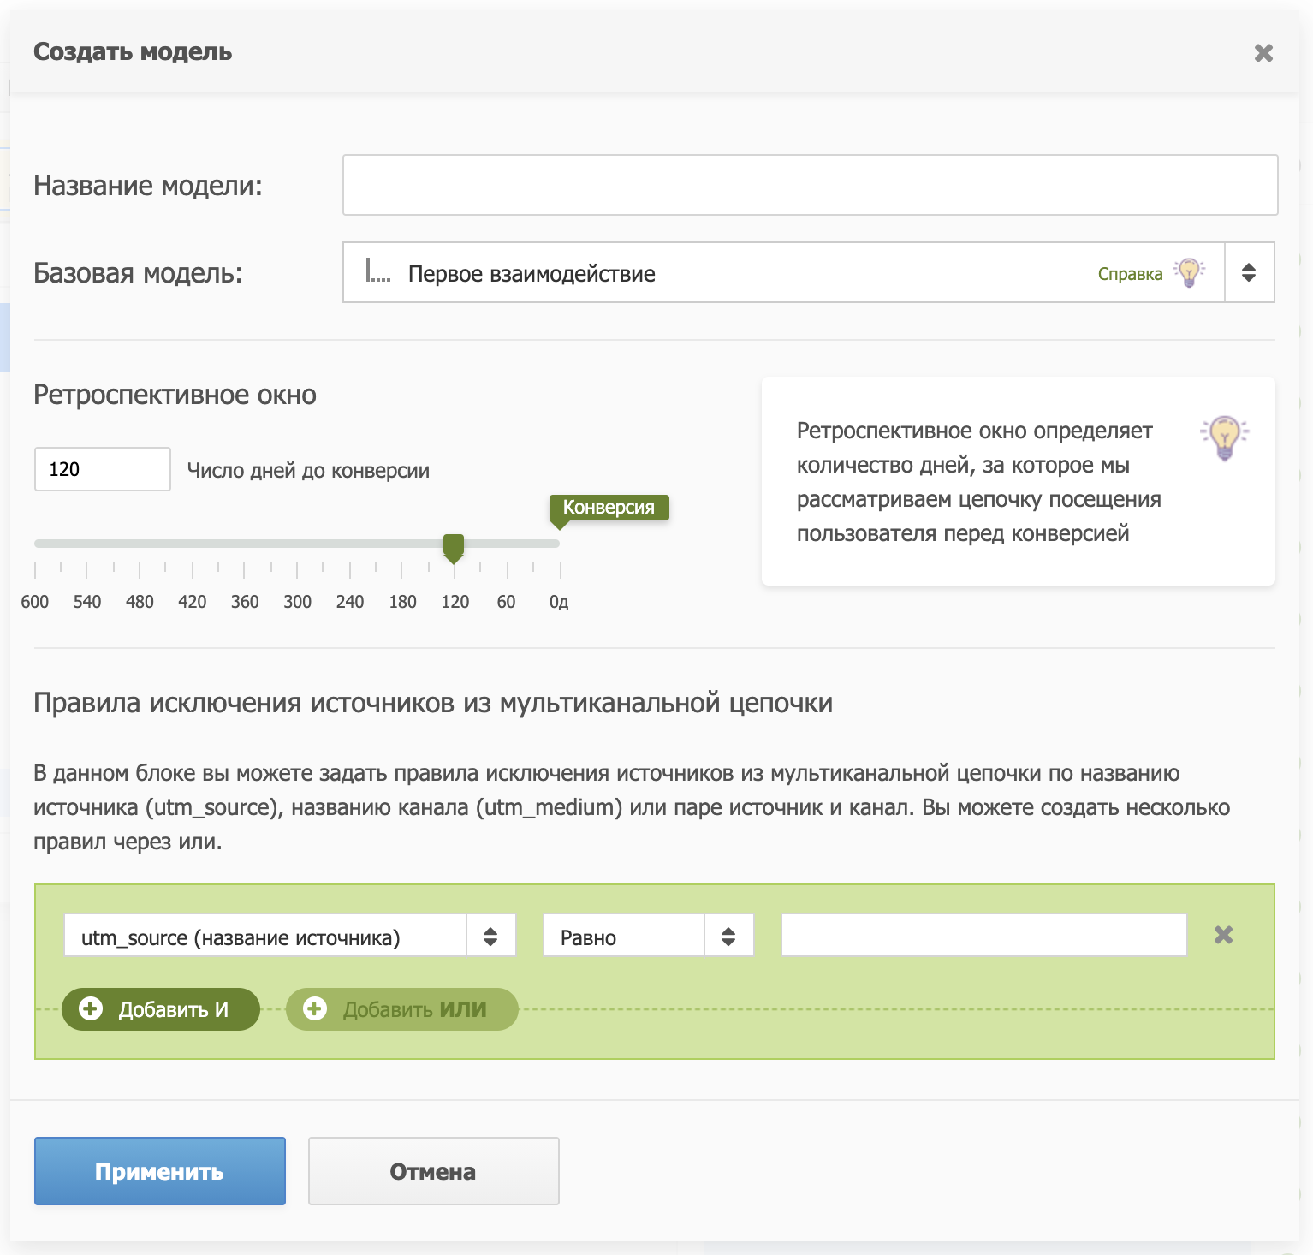Click the Конверсия marker label
The image size is (1313, 1255).
(609, 507)
